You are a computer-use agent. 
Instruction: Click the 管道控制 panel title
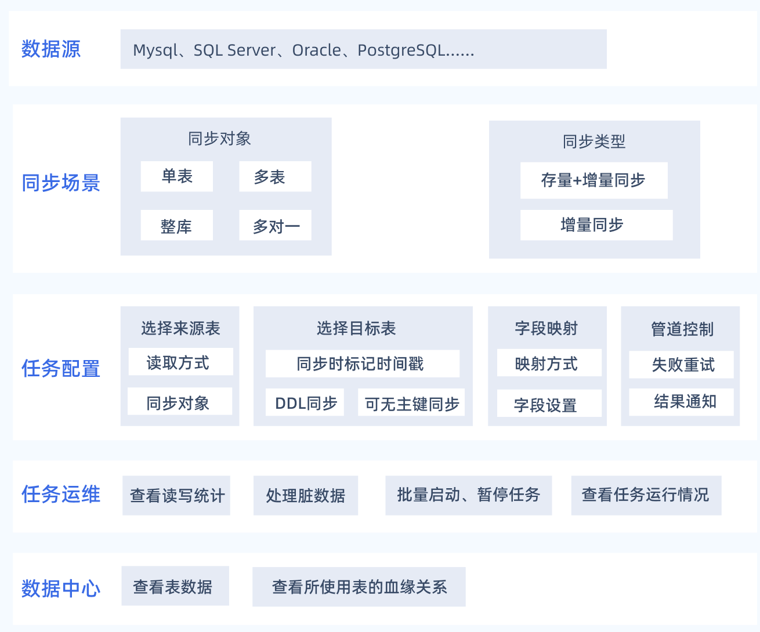[682, 329]
